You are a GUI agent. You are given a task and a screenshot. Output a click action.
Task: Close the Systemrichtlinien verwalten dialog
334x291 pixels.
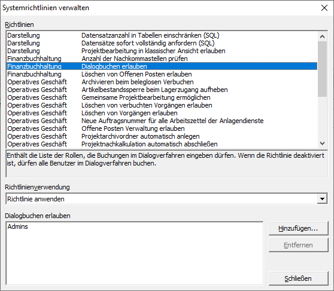tap(324, 8)
